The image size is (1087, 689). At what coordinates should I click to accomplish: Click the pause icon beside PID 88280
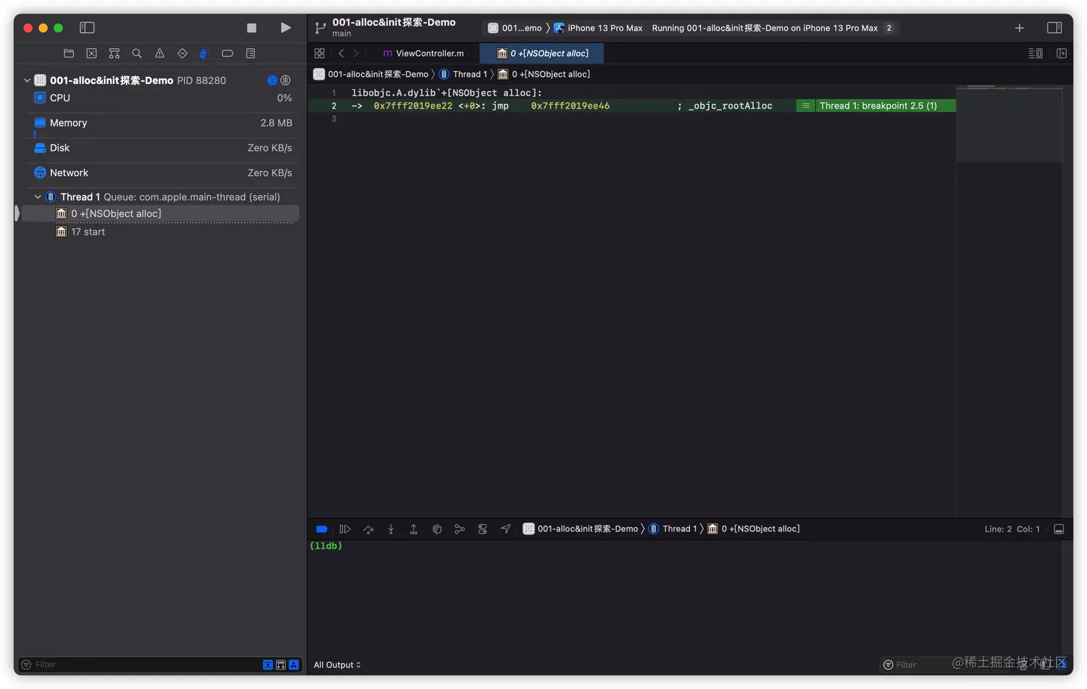click(x=285, y=80)
